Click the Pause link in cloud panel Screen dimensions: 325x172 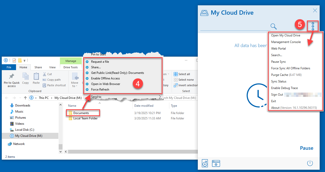[306, 148]
